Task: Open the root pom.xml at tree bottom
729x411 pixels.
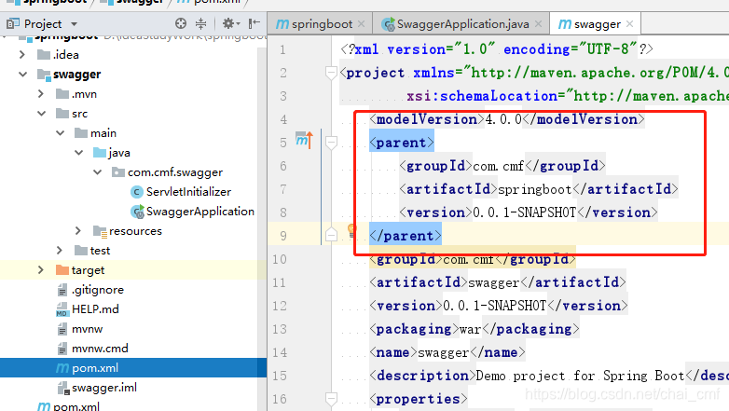Action: coord(68,406)
